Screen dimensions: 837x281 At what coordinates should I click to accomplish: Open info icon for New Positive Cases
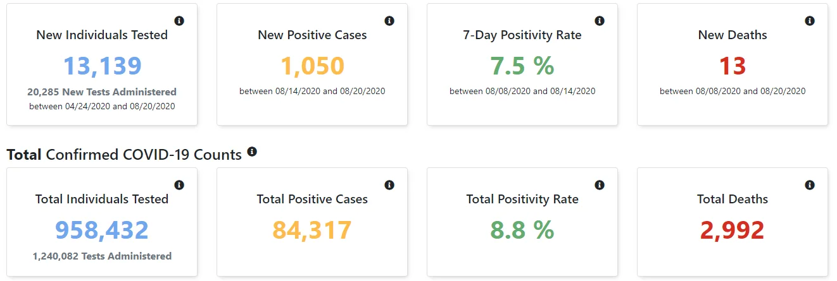(389, 21)
